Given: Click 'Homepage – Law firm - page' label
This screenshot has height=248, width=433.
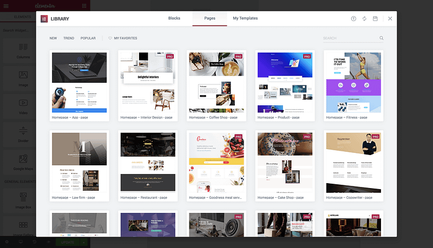Looking at the screenshot, I should pos(74,198).
